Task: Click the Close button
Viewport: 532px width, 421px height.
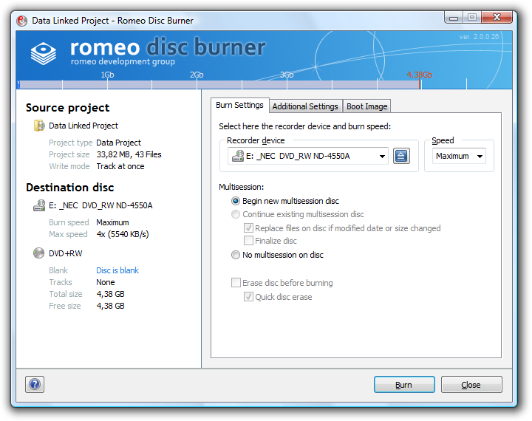Action: [x=471, y=385]
